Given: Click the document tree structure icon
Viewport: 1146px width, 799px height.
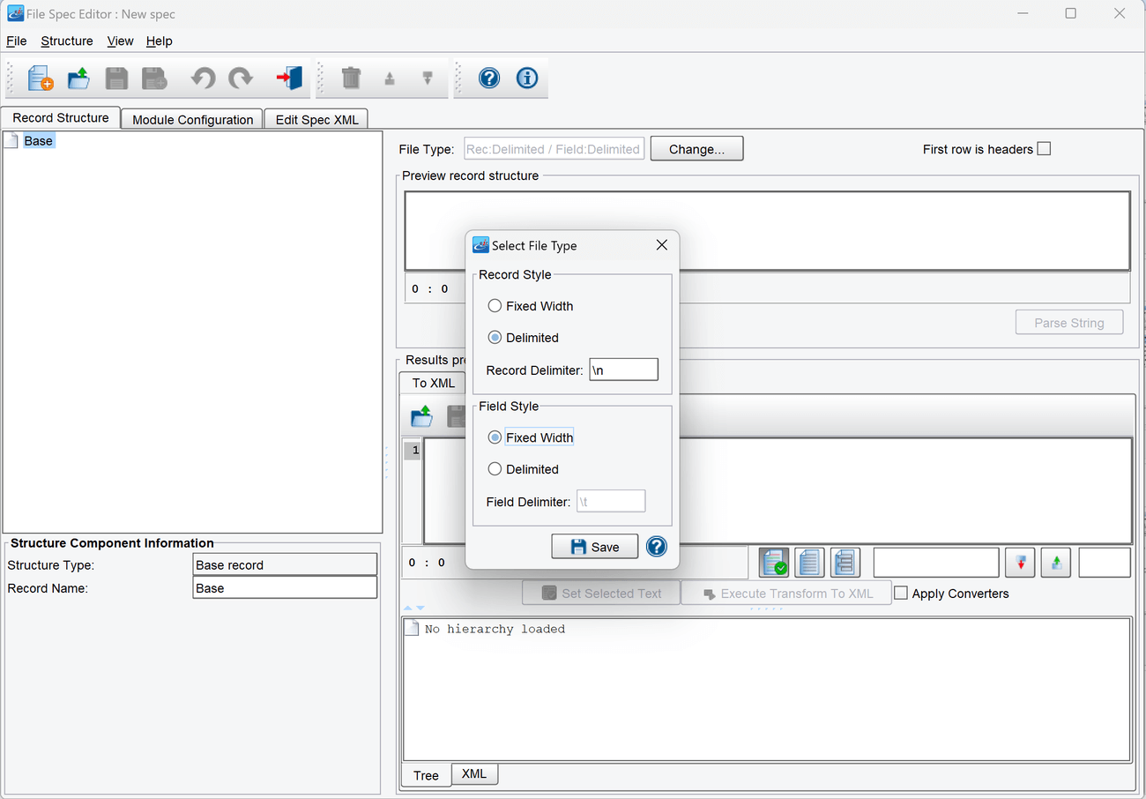Looking at the screenshot, I should pos(845,562).
